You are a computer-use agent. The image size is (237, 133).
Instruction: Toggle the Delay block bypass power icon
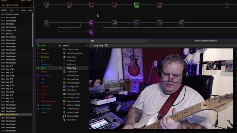(x=38, y=45)
